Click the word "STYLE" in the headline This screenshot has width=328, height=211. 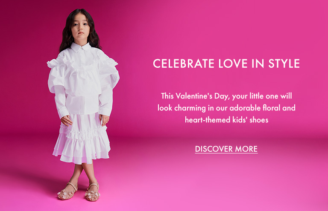click(284, 64)
